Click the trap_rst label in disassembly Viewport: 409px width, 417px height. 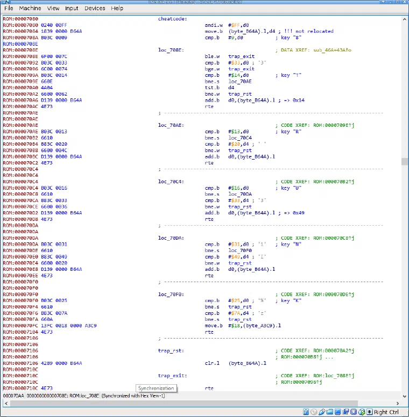coord(171,351)
